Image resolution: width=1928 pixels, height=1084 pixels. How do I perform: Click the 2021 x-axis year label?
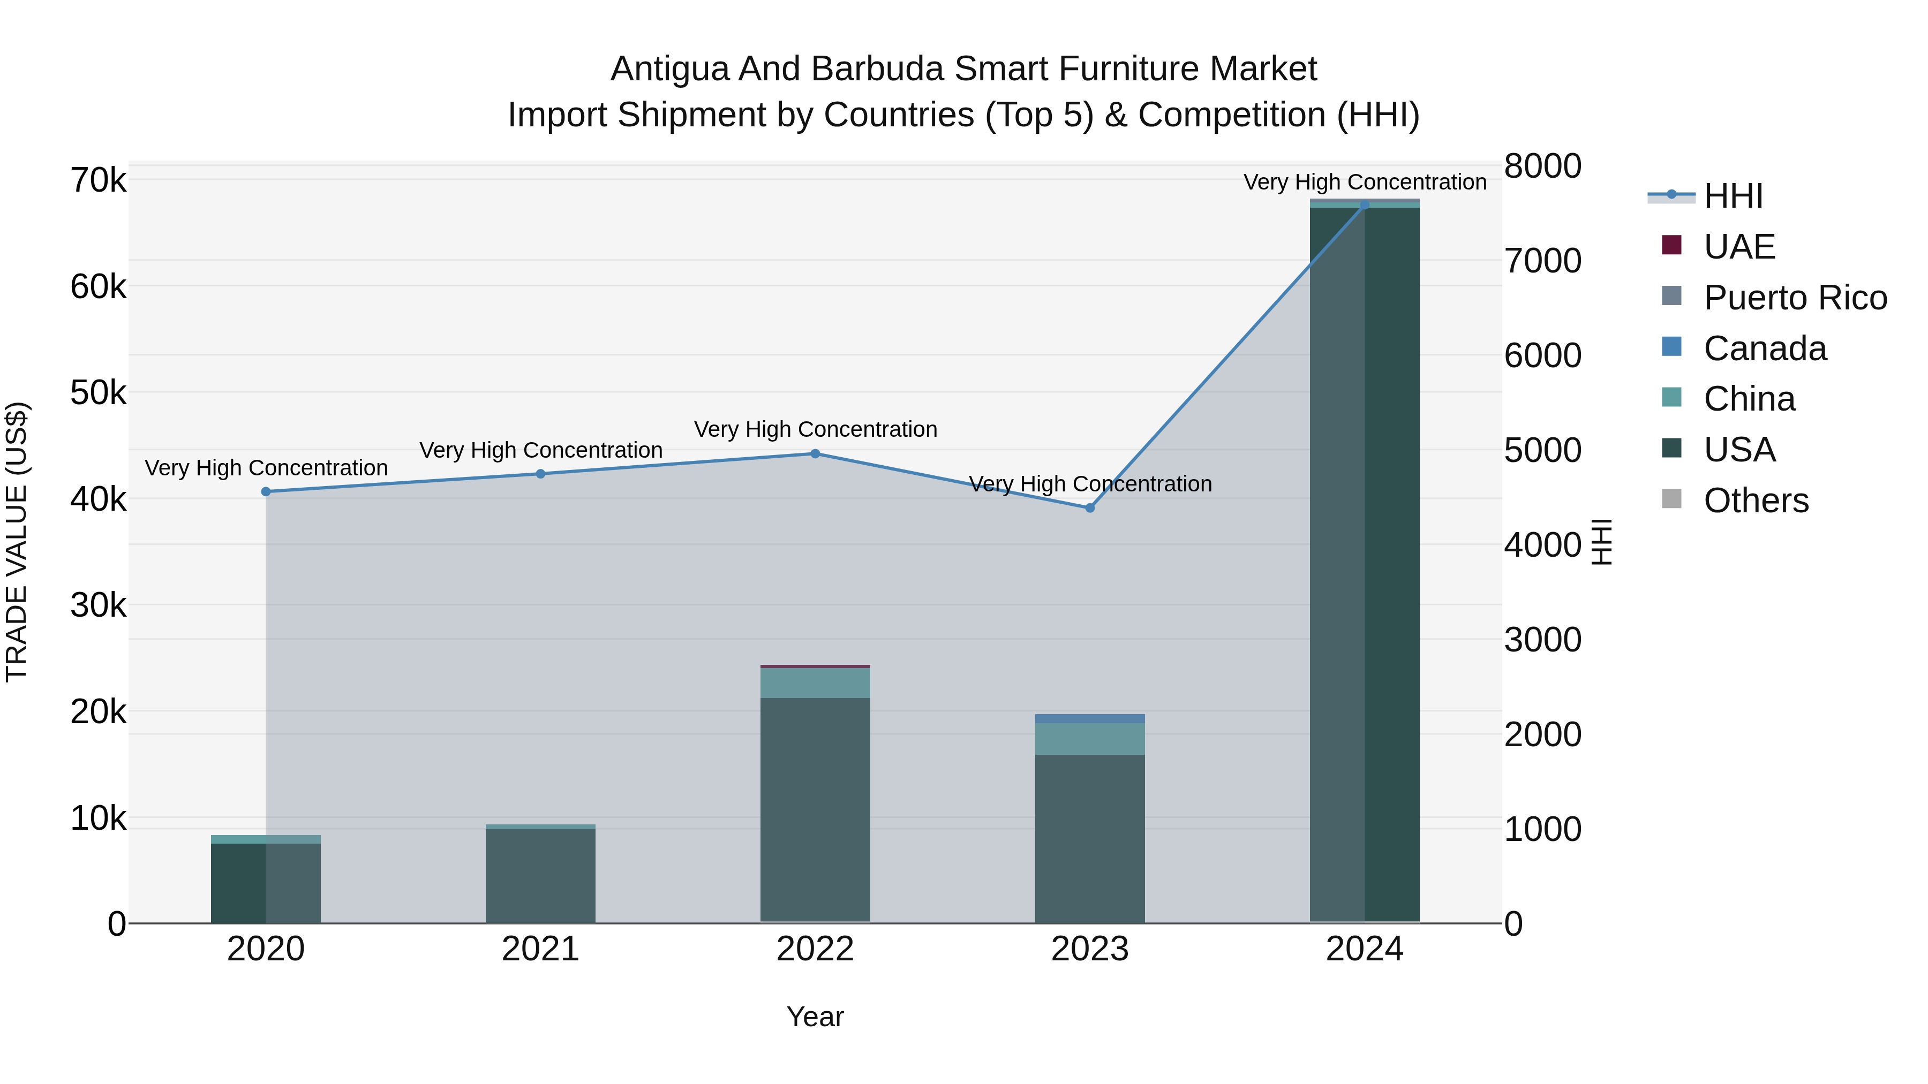click(540, 949)
